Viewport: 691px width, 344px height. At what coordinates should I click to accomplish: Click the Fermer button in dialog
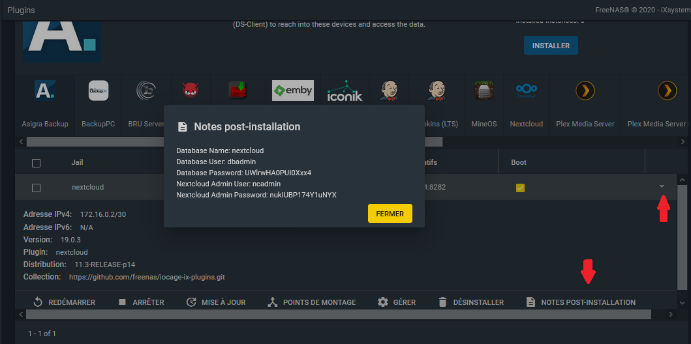(x=390, y=214)
